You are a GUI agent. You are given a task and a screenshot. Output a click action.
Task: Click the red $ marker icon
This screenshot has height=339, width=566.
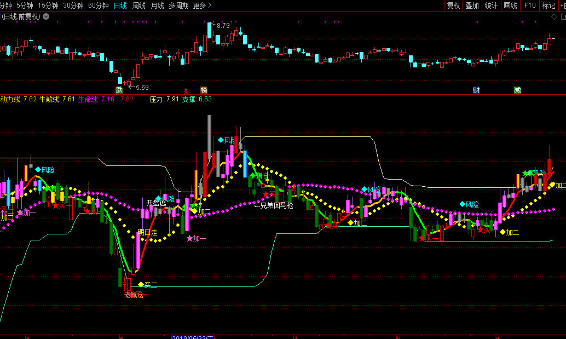[186, 90]
